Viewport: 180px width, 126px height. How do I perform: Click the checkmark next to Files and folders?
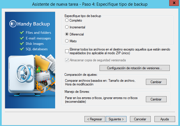coord(22,33)
